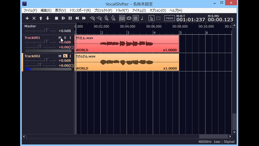Toggle the grid display icon
The height and width of the screenshot is (146, 259).
click(x=136, y=18)
